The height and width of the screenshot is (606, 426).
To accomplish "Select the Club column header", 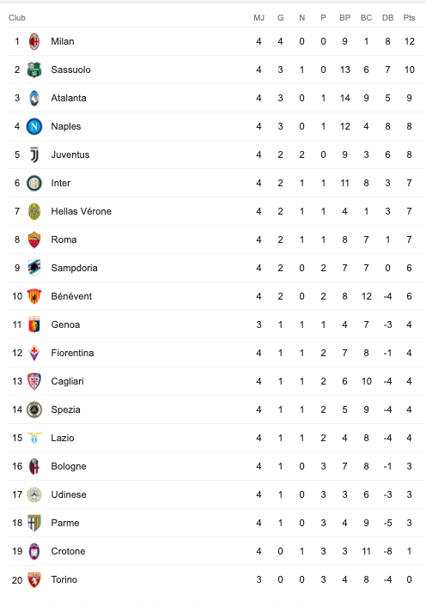I will [x=17, y=18].
